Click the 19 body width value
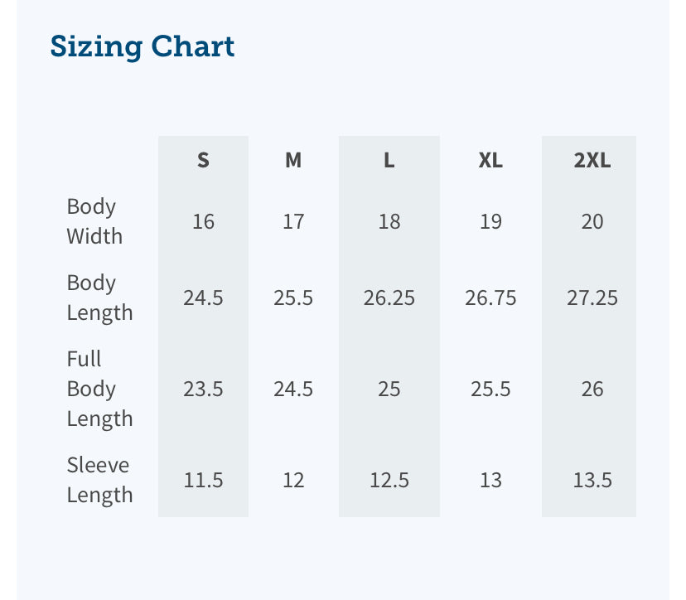The image size is (686, 600). pos(490,221)
